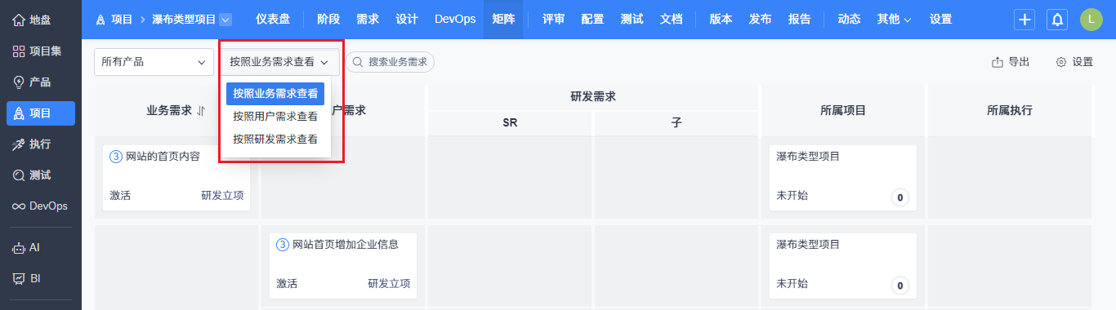Viewport: 1116px width, 310px height.
Task: Open matrix 设置 with gear icon
Action: pos(1074,62)
